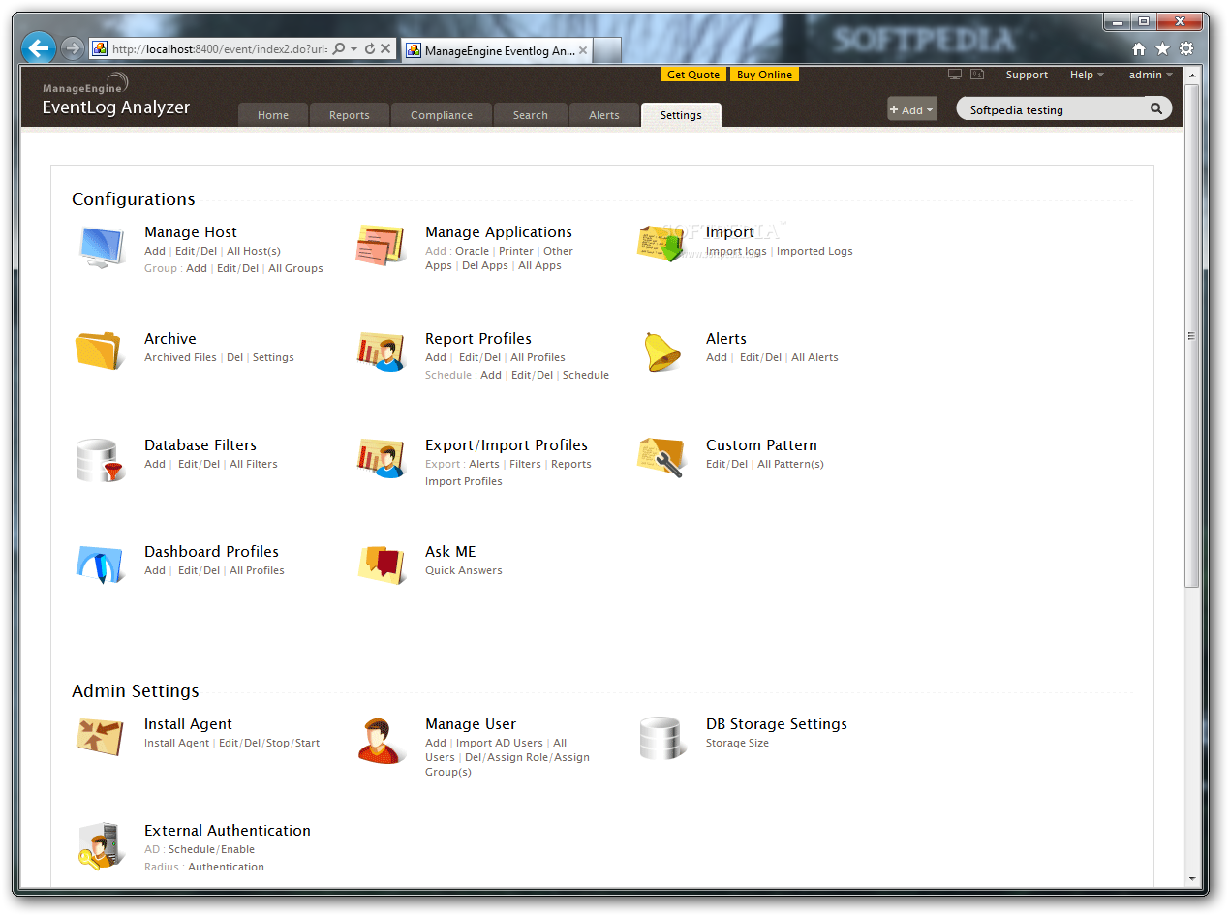Open the browser tools gear icon
Viewport: 1229px width, 916px height.
(1186, 49)
